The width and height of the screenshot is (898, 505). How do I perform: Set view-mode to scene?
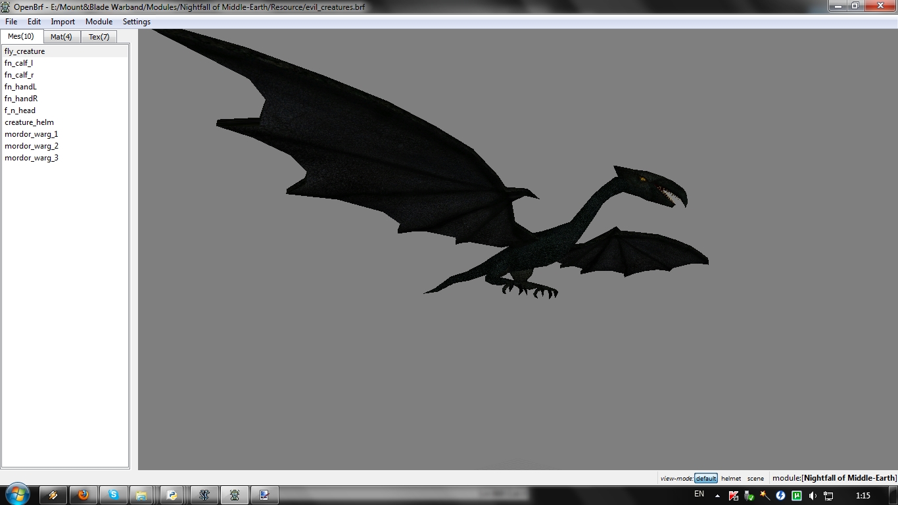pyautogui.click(x=755, y=478)
